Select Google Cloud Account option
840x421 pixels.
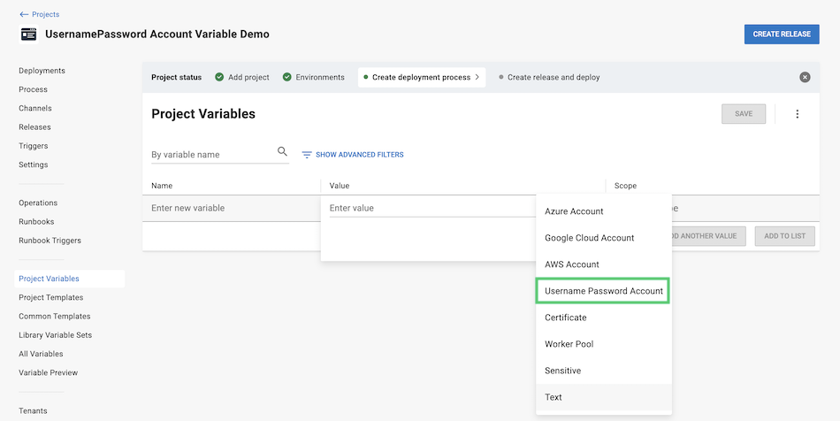604,238
